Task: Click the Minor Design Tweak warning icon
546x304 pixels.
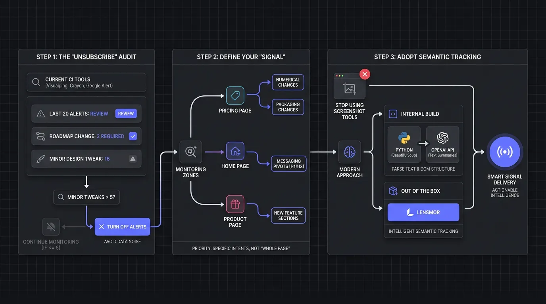Action: coord(133,159)
